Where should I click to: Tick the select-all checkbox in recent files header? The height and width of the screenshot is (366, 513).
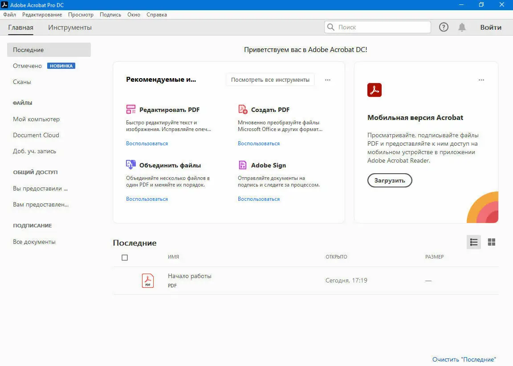[125, 258]
